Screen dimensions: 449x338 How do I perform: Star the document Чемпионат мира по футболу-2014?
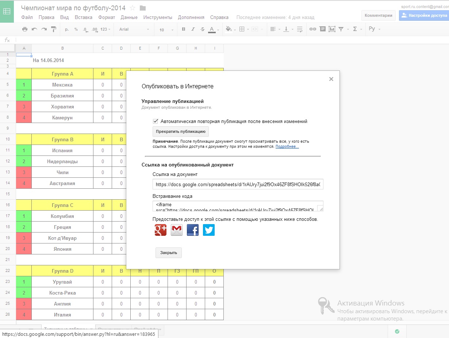click(x=133, y=8)
